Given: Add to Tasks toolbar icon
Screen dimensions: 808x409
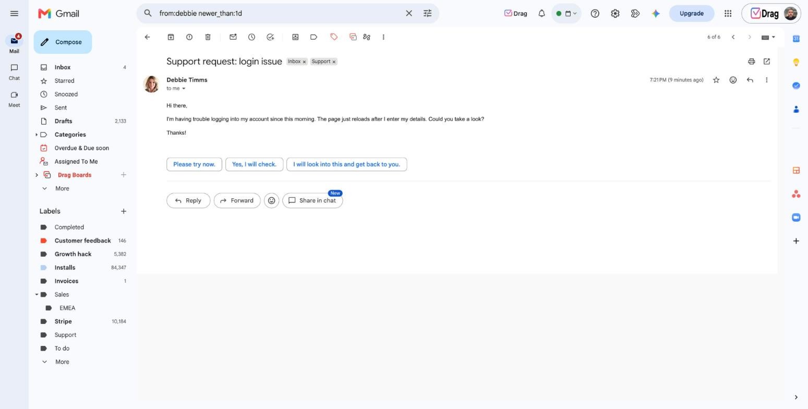Looking at the screenshot, I should point(270,37).
